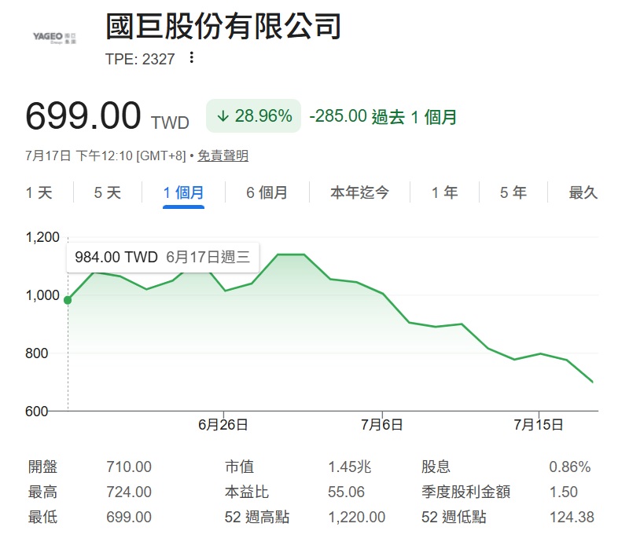Viewport: 618px width, 538px height.
Task: Click the 52 週高點 value 1,220.00
Action: click(357, 517)
